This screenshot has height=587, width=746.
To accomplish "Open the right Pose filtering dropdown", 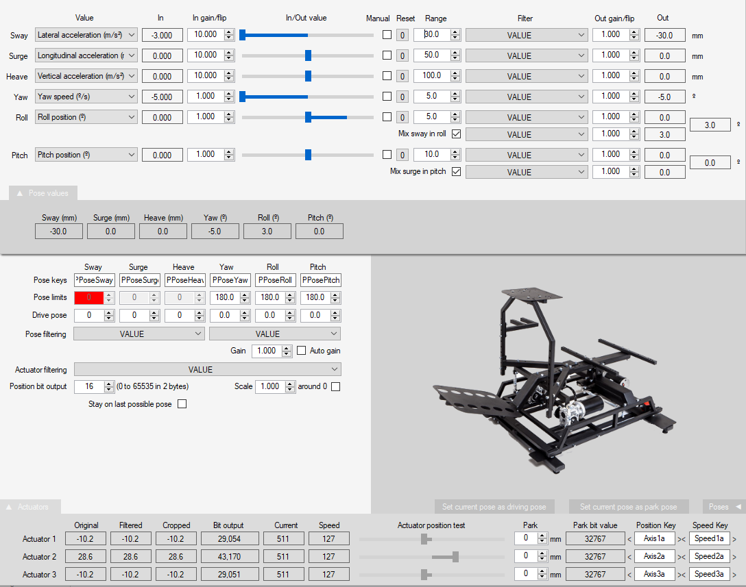I will [x=275, y=334].
